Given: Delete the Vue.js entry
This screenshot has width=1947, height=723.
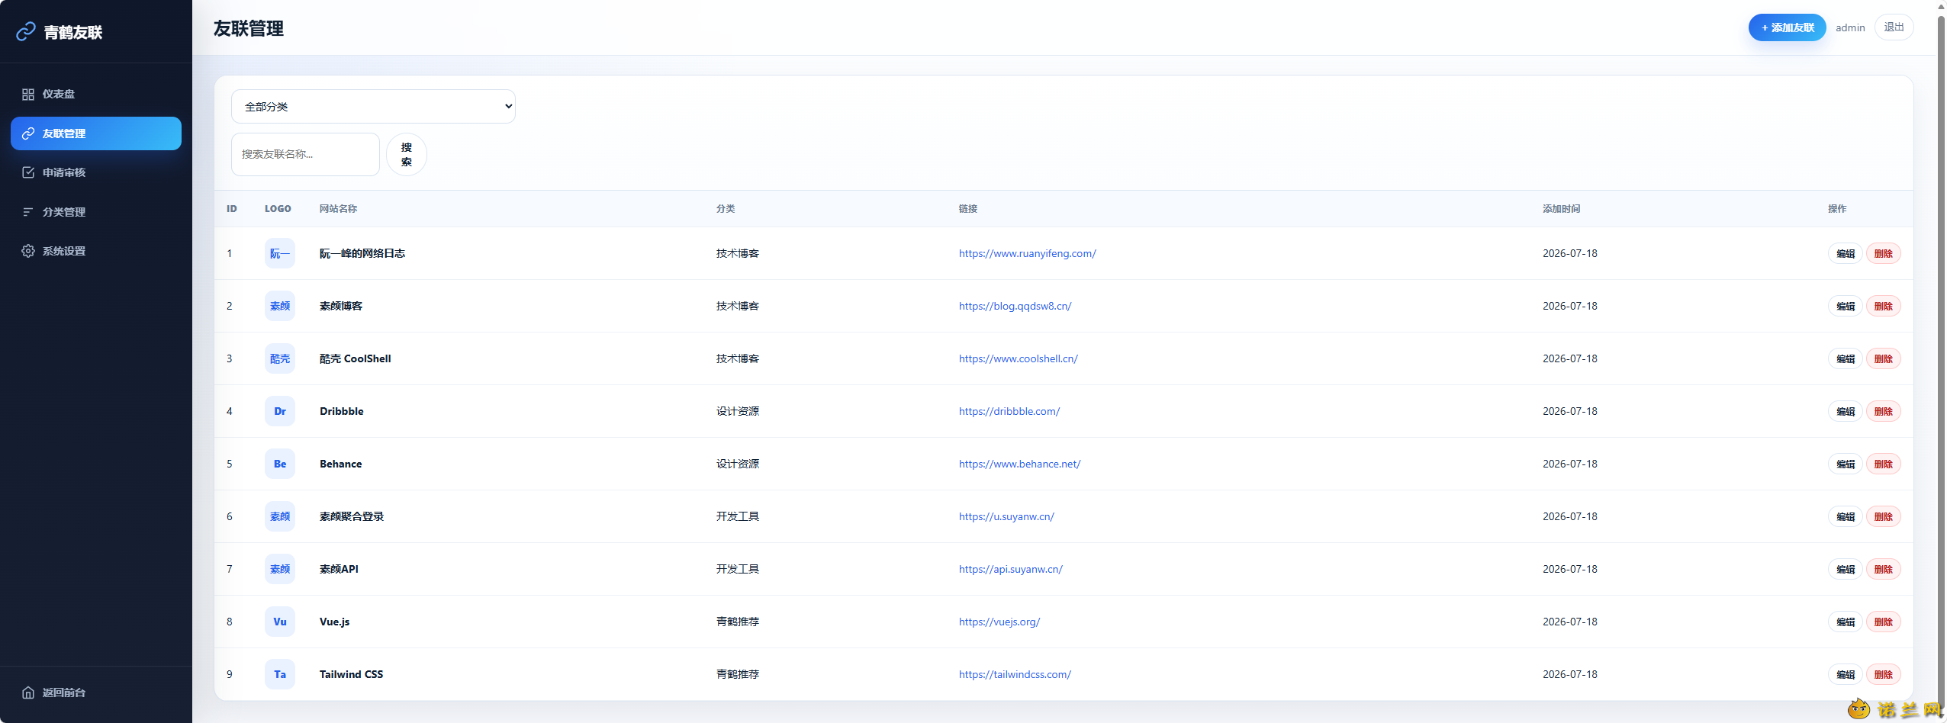Looking at the screenshot, I should [x=1883, y=622].
